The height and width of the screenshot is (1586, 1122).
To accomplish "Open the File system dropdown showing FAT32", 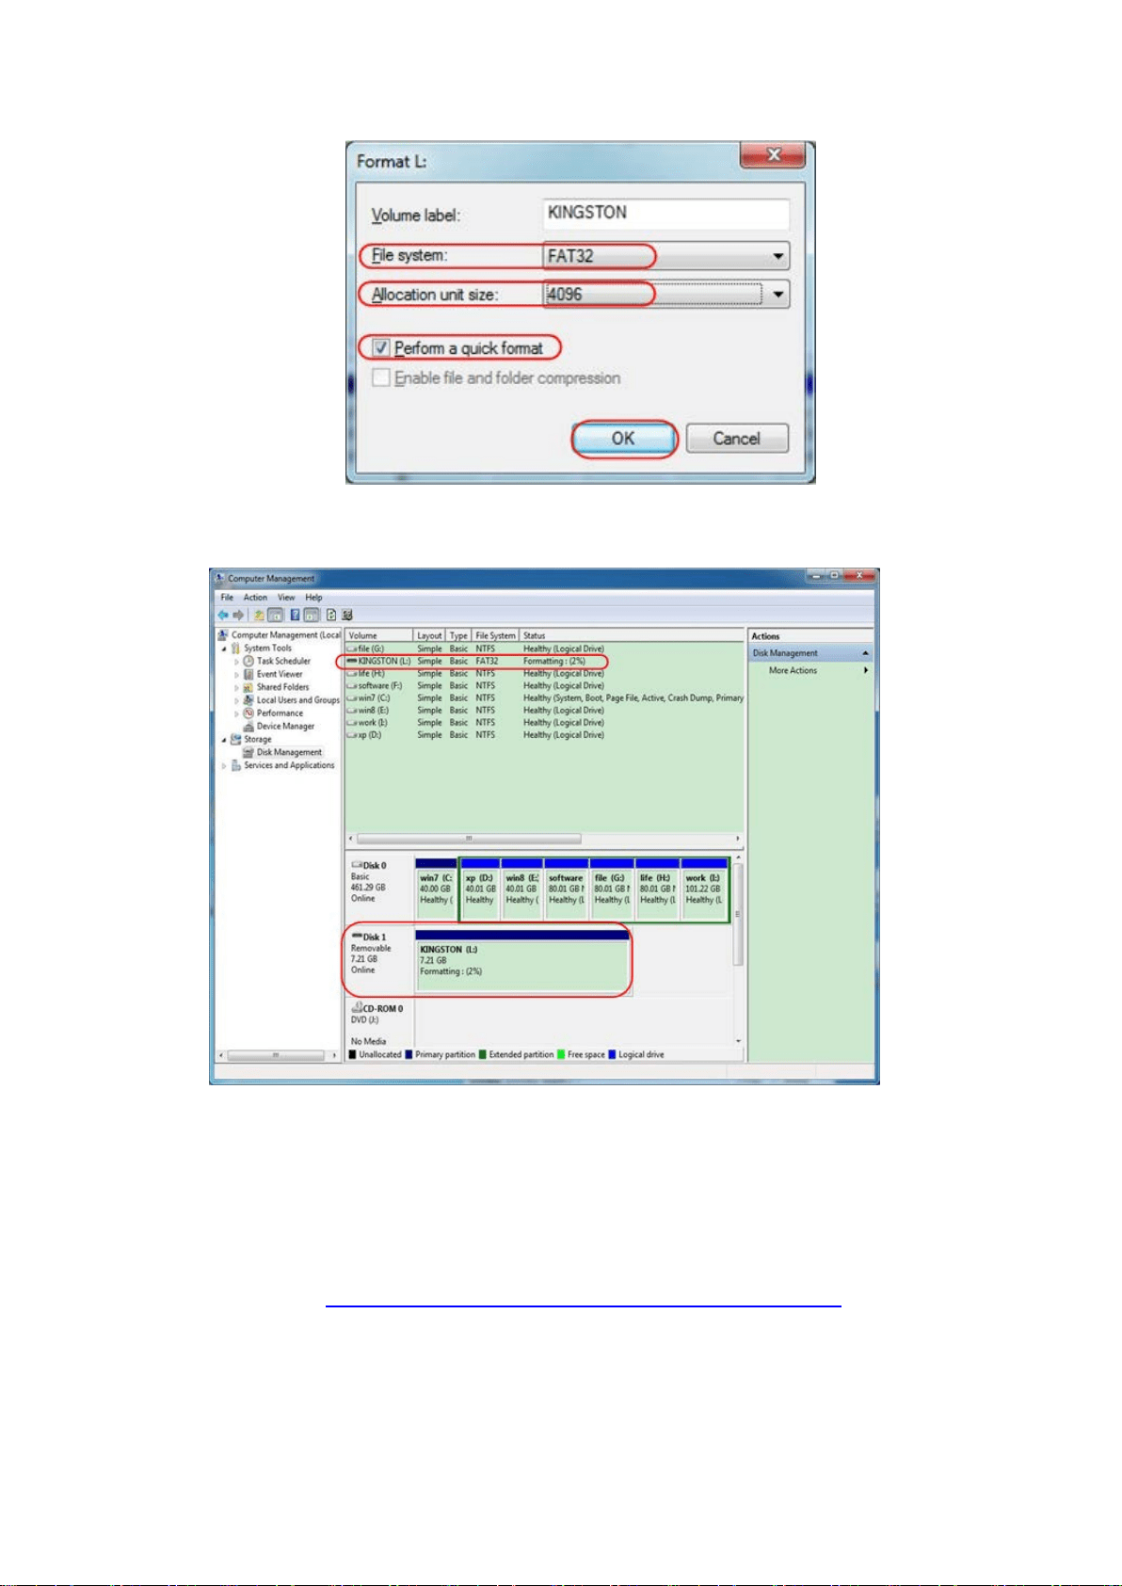I will 777,256.
